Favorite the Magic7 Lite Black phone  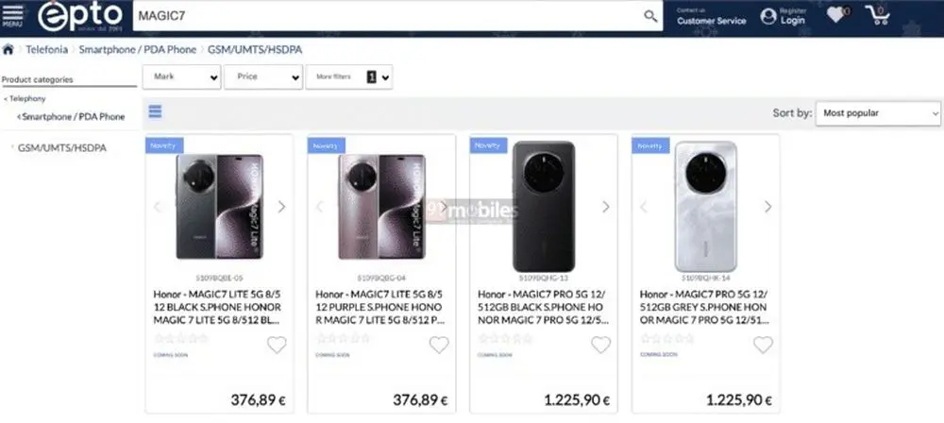[277, 345]
